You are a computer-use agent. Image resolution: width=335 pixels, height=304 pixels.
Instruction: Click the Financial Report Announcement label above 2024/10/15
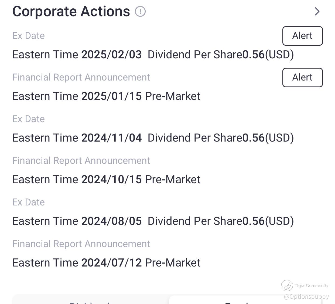81,161
